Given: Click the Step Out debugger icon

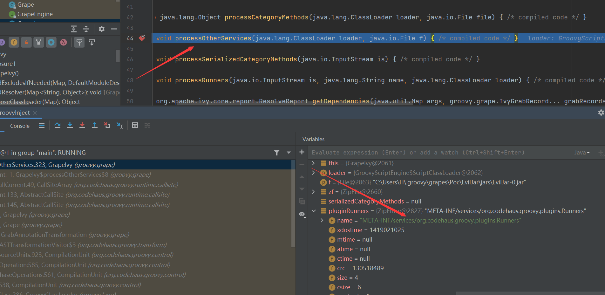Looking at the screenshot, I should tap(95, 126).
